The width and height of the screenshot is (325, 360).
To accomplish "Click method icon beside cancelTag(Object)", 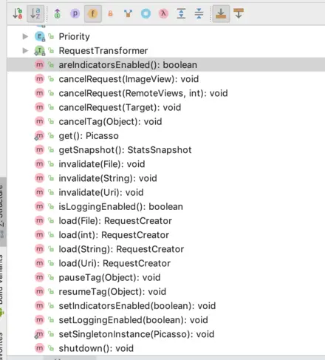I will [39, 121].
